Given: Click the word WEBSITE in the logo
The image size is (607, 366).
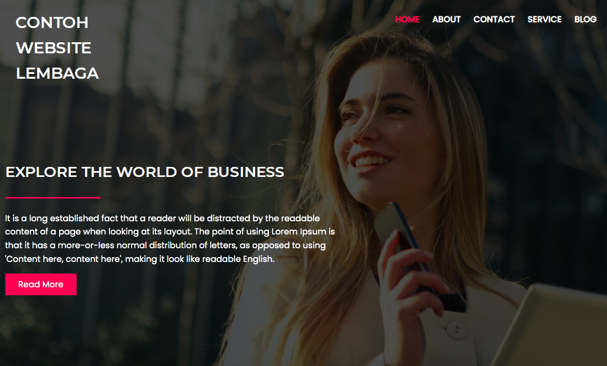Looking at the screenshot, I should tap(53, 48).
